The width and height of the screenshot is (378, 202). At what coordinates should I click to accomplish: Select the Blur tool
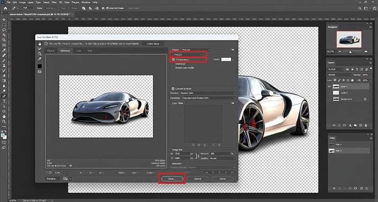(4, 86)
